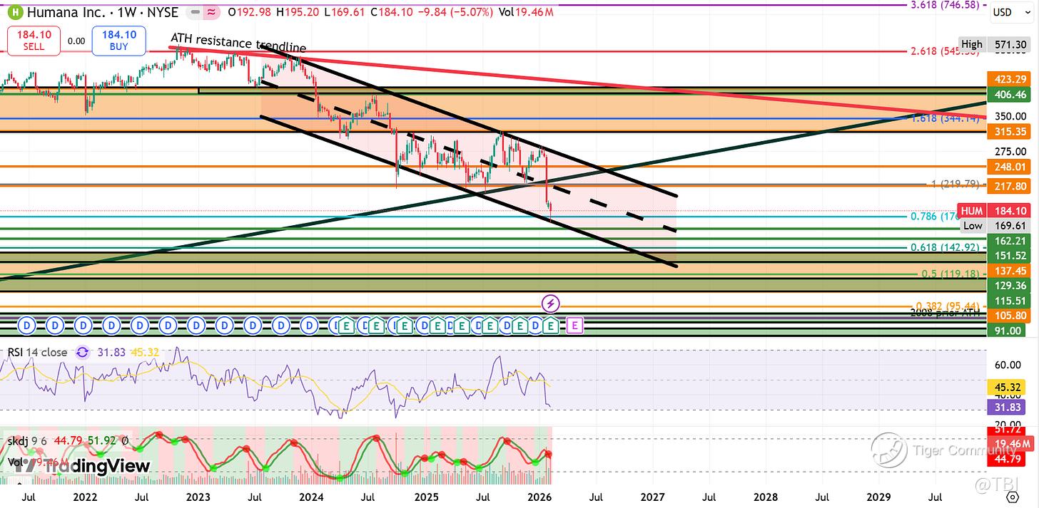Click the 137.45 orange price scale label
This screenshot has height=508, width=1039.
coord(1009,271)
